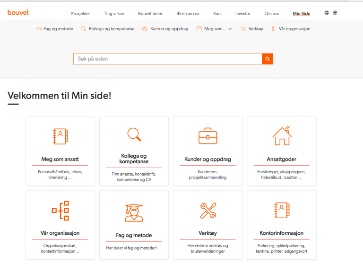Open Vår organisasjon card title
363x276 pixels.
click(60, 233)
